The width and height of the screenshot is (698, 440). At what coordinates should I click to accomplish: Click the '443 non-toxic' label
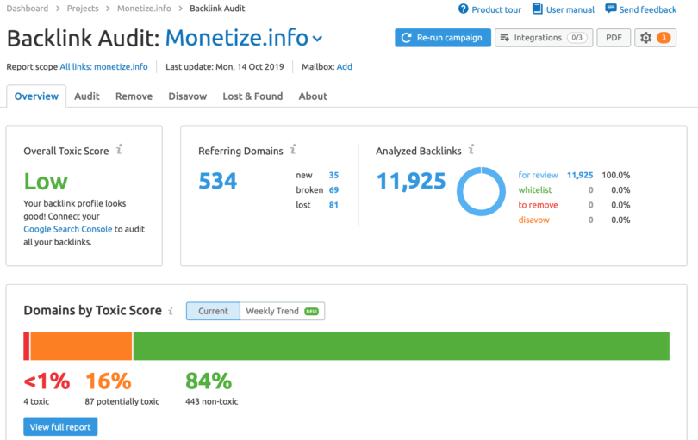[211, 401]
